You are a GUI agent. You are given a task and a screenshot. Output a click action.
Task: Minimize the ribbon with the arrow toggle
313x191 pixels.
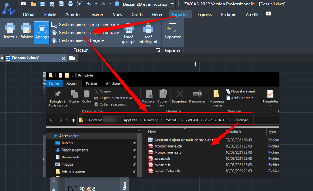click(x=268, y=14)
